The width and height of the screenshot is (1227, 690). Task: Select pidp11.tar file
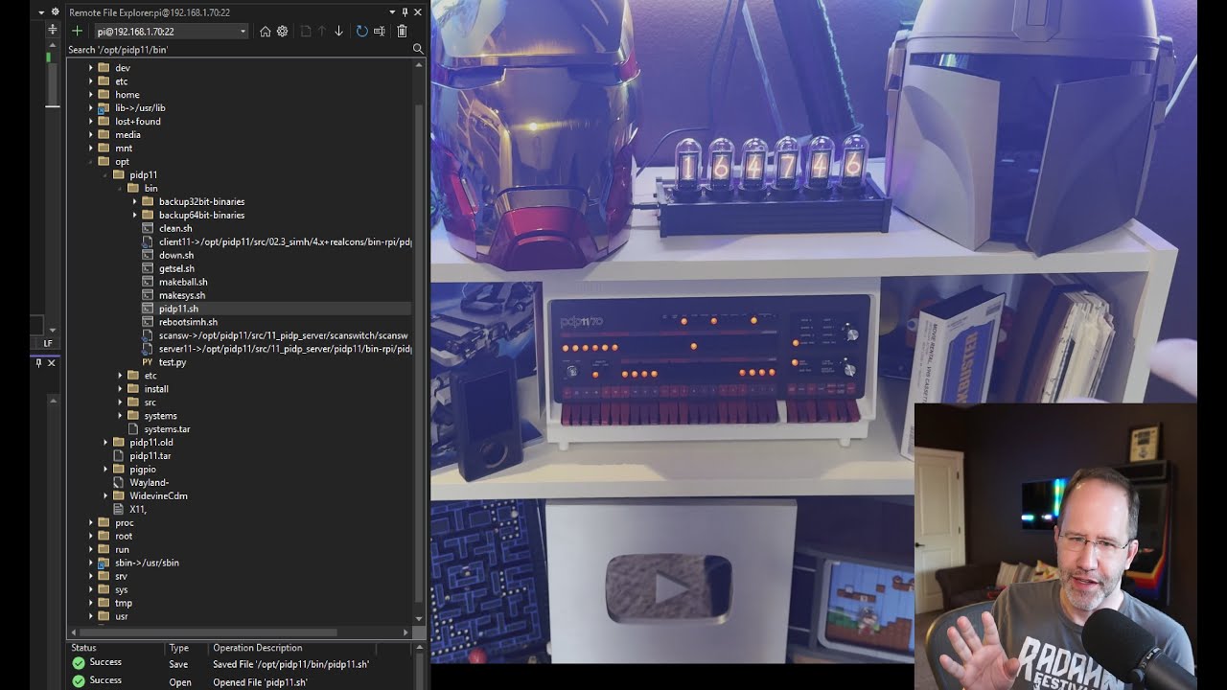150,456
